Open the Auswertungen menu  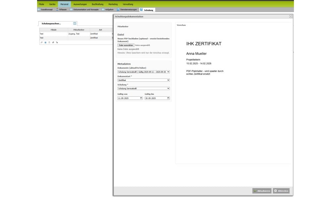click(80, 4)
